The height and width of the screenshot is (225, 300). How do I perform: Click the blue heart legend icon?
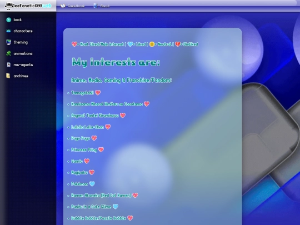130,44
